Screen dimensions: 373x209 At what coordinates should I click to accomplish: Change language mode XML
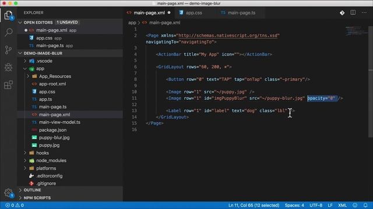(342, 205)
